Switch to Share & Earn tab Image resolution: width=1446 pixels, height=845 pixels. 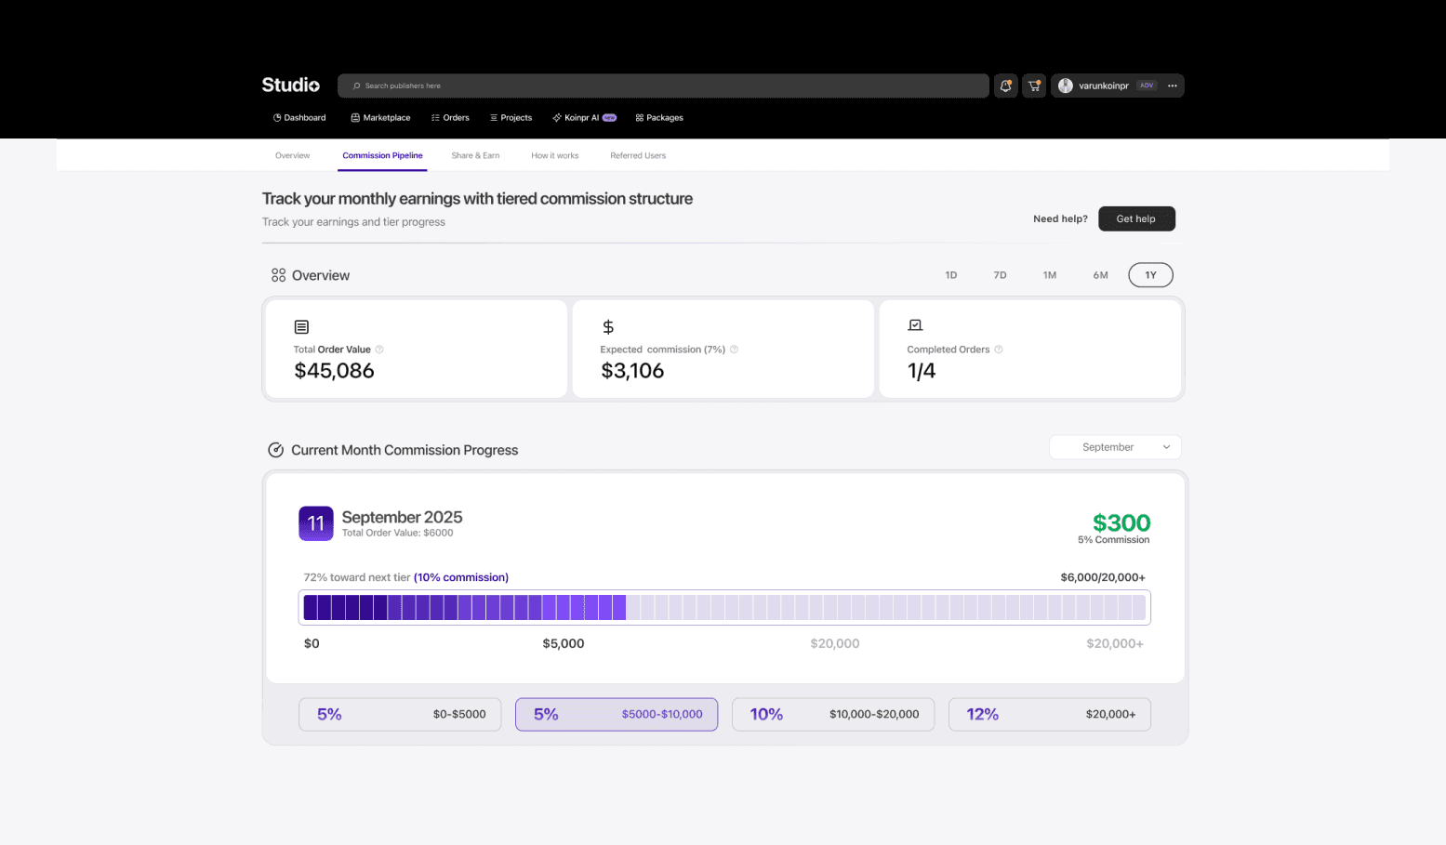coord(475,155)
